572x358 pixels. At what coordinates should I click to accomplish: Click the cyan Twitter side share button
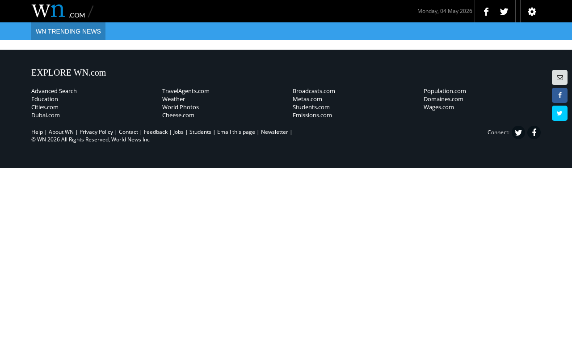tap(559, 113)
